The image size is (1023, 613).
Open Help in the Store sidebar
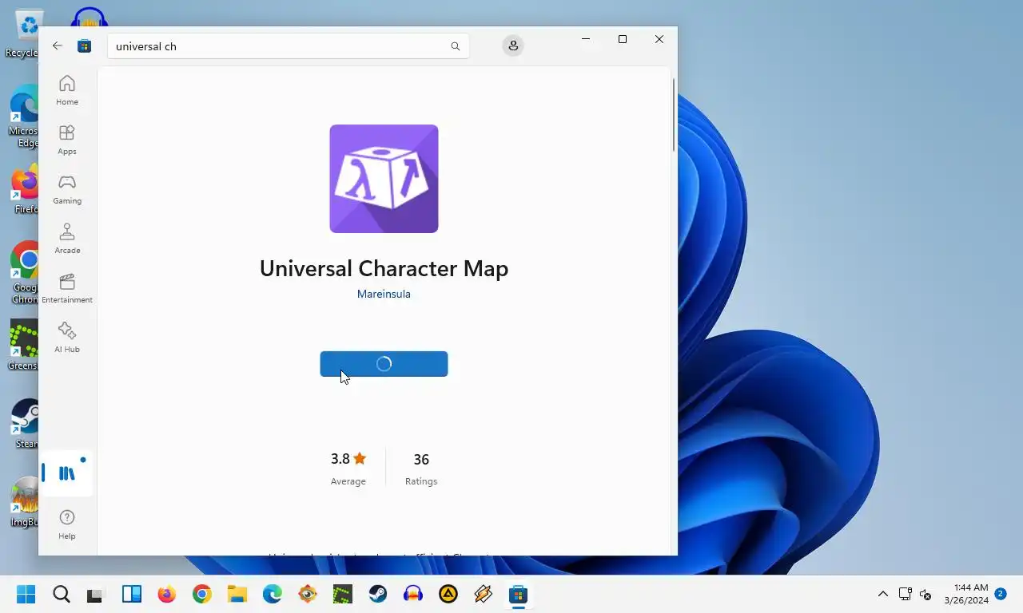pos(67,524)
